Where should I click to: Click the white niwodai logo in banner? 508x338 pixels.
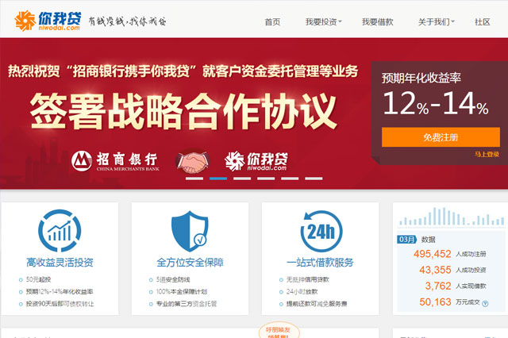point(256,161)
